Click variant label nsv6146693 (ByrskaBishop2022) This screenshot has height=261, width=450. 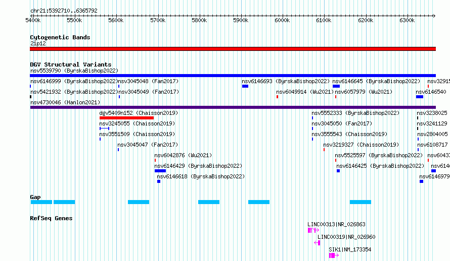pyautogui.click(x=286, y=81)
